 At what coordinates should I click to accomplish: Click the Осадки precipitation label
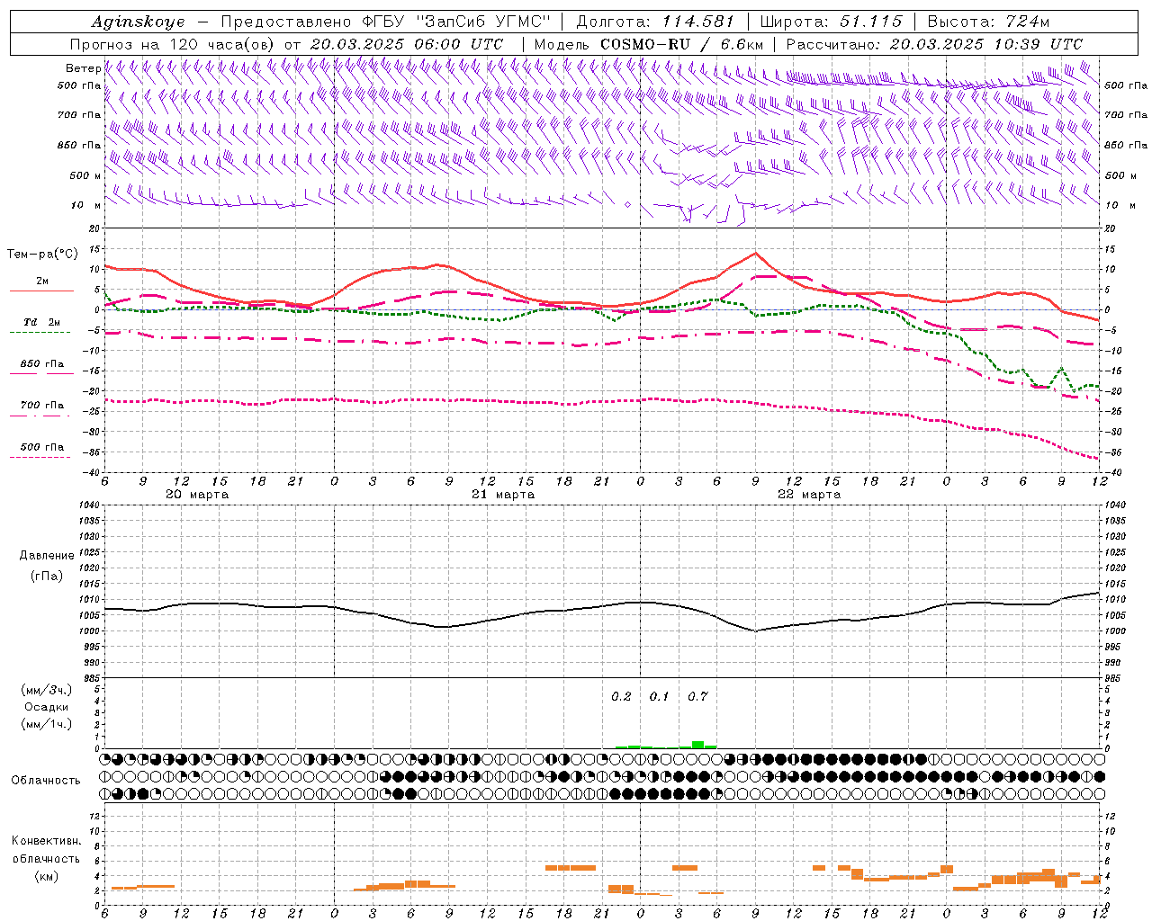[x=47, y=707]
